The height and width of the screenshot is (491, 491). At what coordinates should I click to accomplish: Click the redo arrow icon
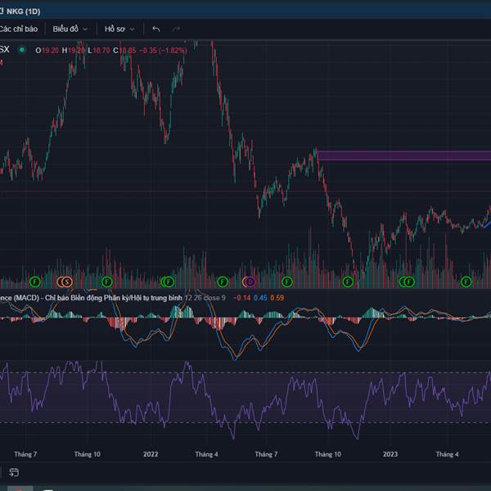click(176, 29)
